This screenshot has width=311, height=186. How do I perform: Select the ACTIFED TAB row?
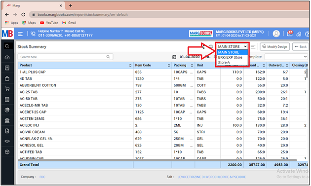click(162, 152)
